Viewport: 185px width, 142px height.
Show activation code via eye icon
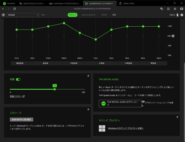143,102
